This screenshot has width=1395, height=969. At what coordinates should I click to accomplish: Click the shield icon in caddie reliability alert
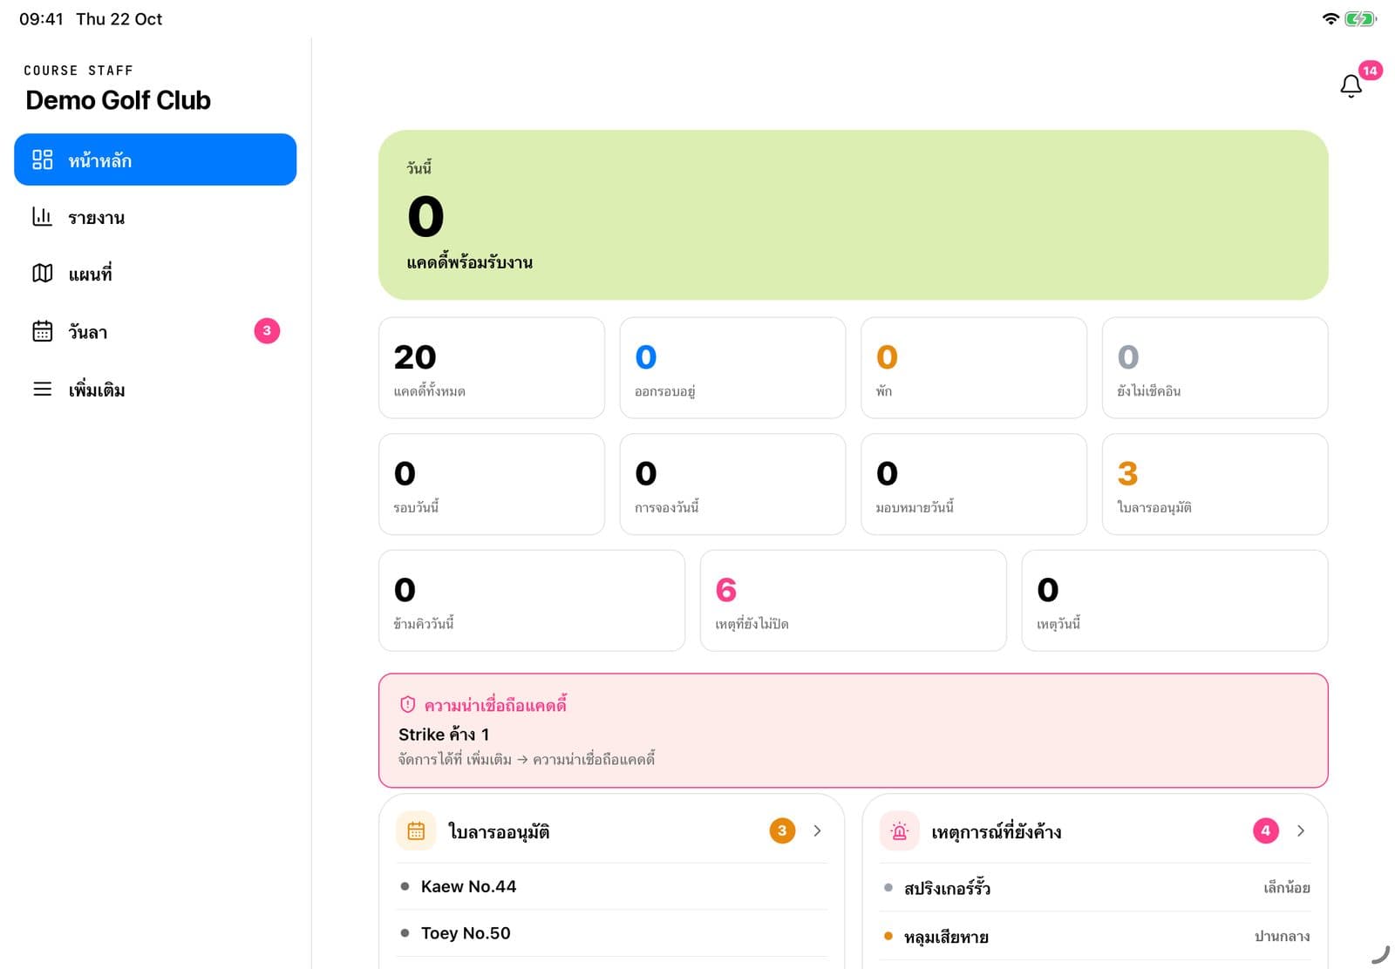(407, 704)
